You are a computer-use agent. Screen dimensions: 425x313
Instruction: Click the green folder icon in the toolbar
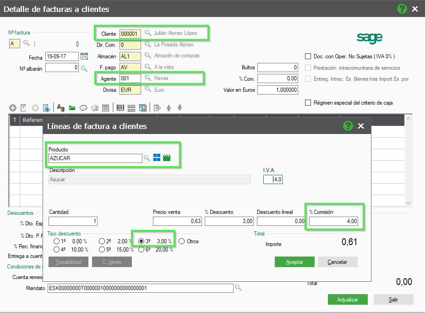coord(72,108)
